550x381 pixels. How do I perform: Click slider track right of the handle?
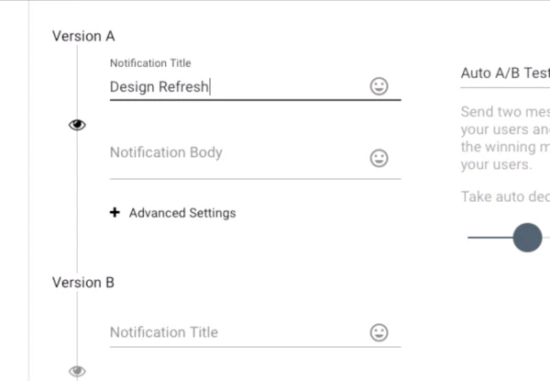pyautogui.click(x=546, y=237)
